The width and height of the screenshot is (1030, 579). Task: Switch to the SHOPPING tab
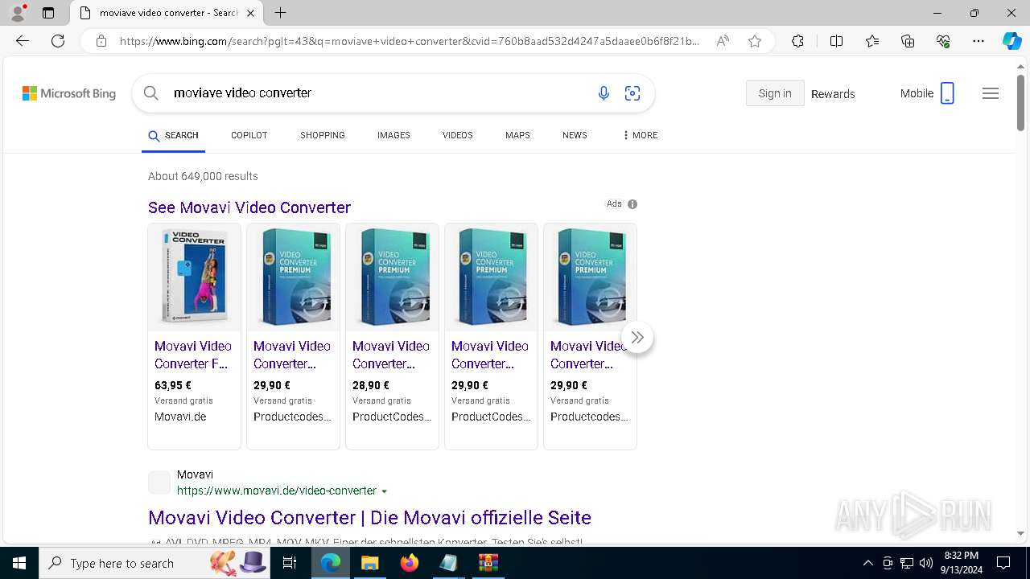(x=323, y=135)
